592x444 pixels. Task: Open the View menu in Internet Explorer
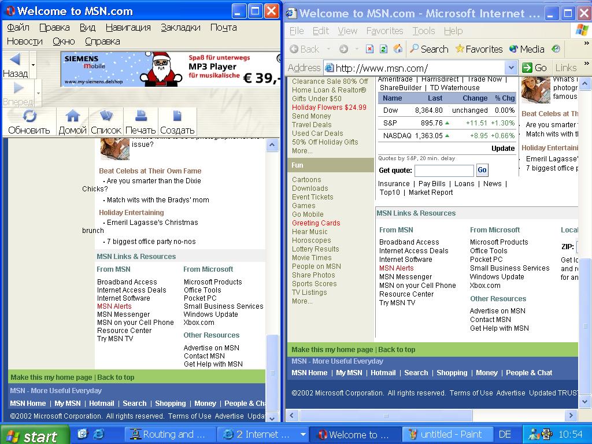click(347, 31)
